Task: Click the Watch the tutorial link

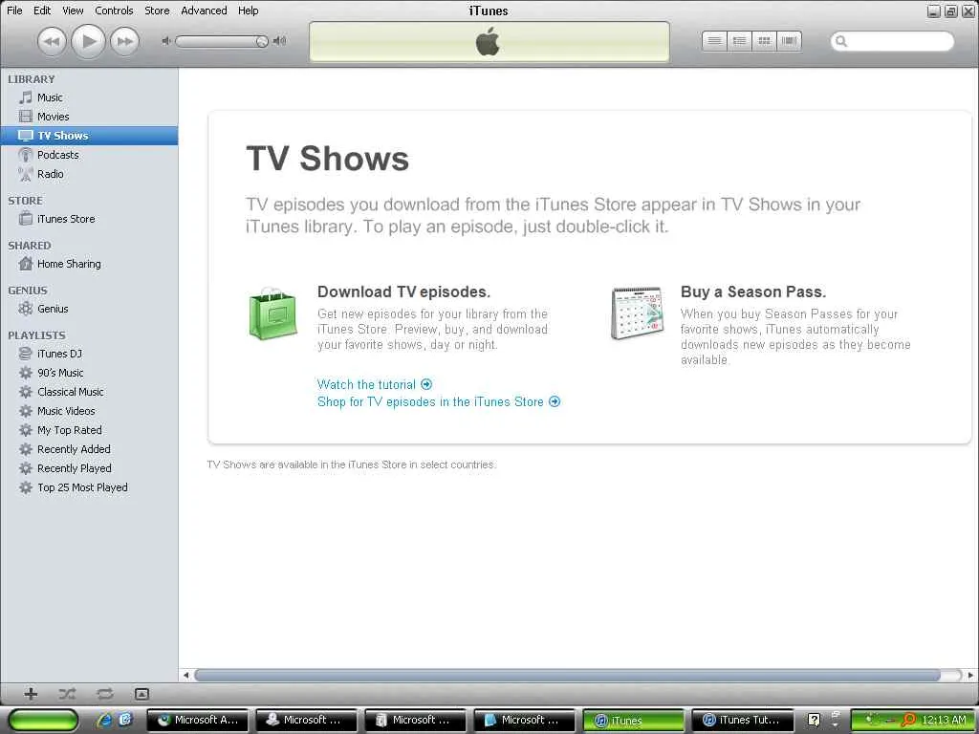Action: click(374, 384)
